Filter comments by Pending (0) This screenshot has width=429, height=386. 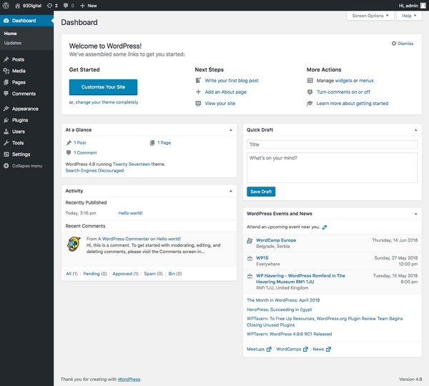(95, 274)
